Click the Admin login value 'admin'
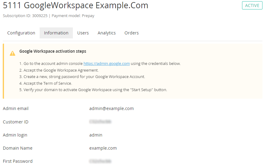The height and width of the screenshot is (167, 264). [x=96, y=135]
